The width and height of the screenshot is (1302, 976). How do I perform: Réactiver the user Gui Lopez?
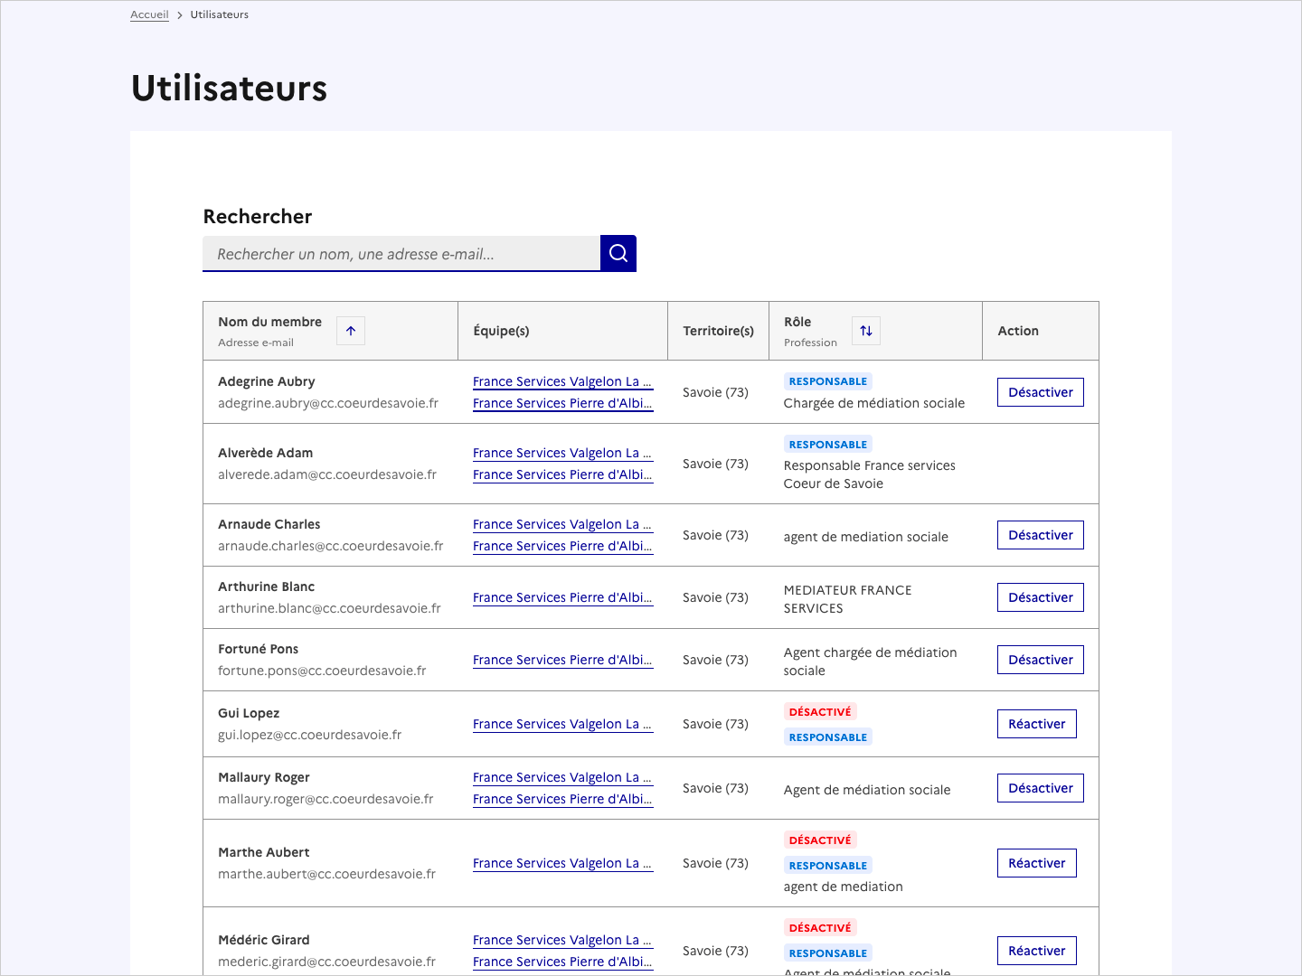(1036, 723)
